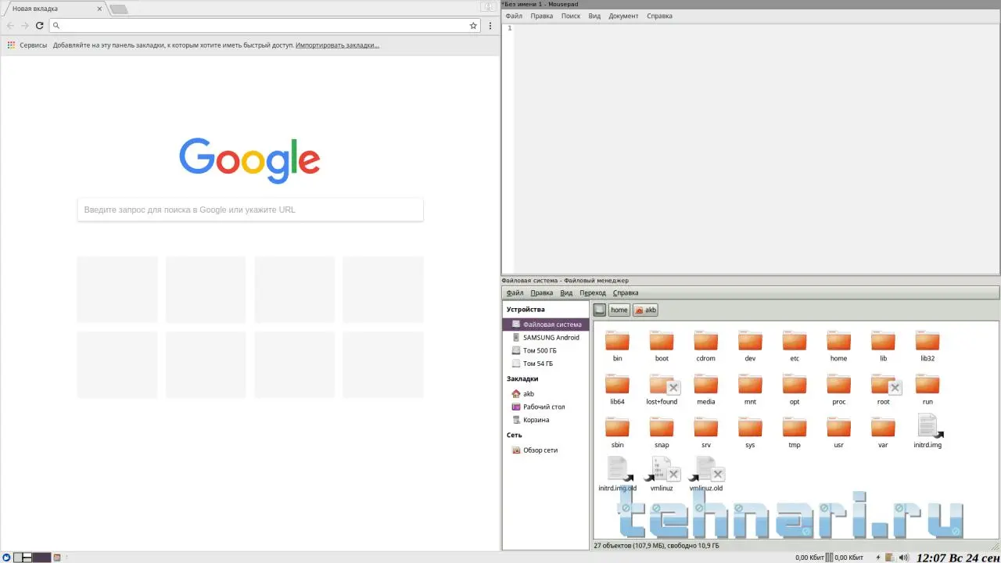Focus the Chrome address bar
The height and width of the screenshot is (563, 1001).
pos(264,26)
